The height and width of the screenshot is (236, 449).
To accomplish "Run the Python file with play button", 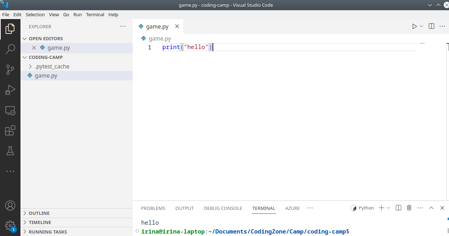I will (x=414, y=26).
